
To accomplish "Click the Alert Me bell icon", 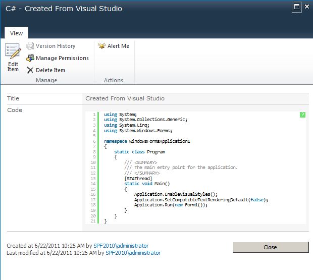I will (x=101, y=46).
